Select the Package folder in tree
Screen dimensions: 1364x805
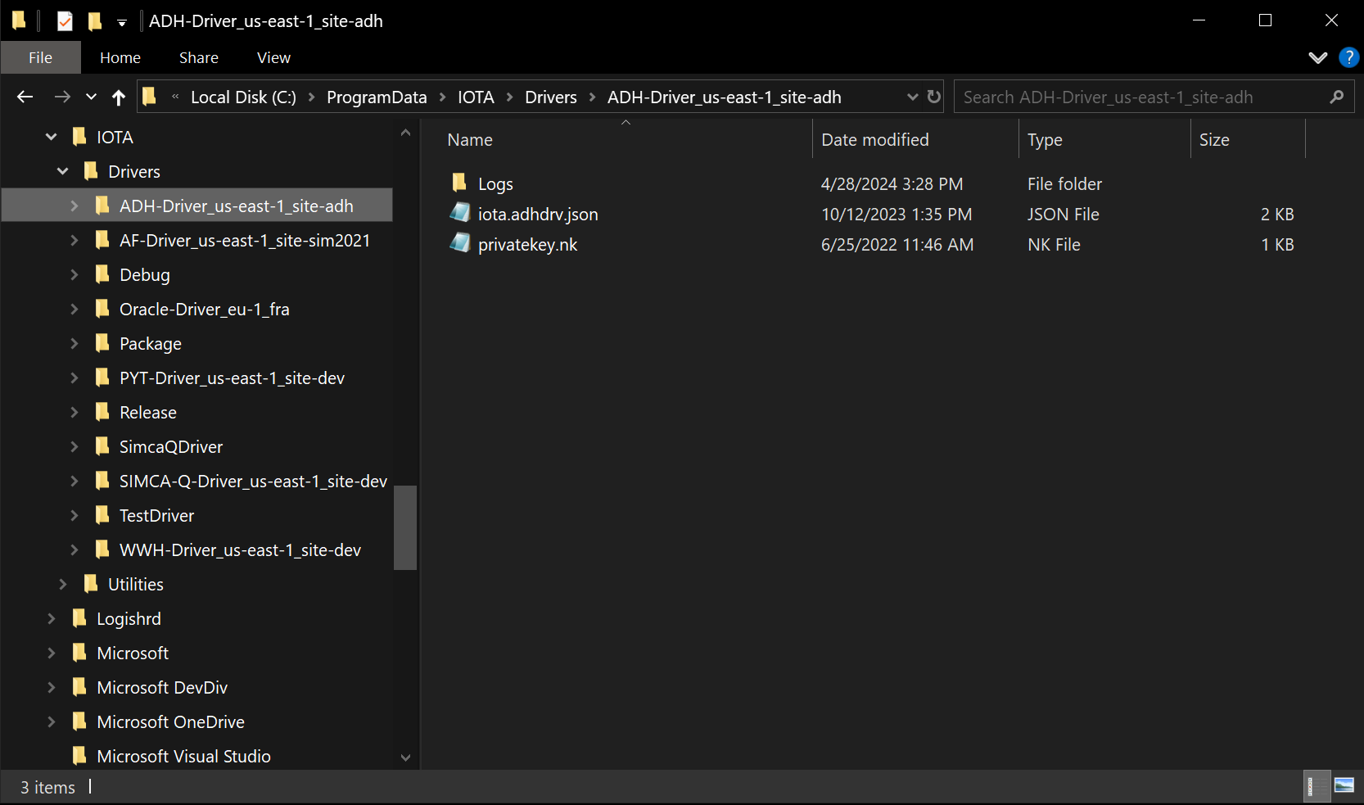(151, 344)
